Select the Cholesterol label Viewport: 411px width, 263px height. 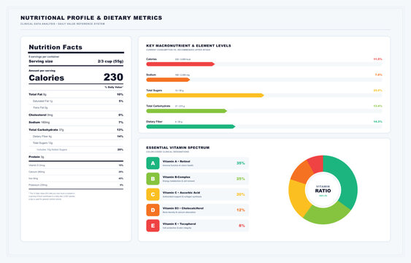pos(41,115)
